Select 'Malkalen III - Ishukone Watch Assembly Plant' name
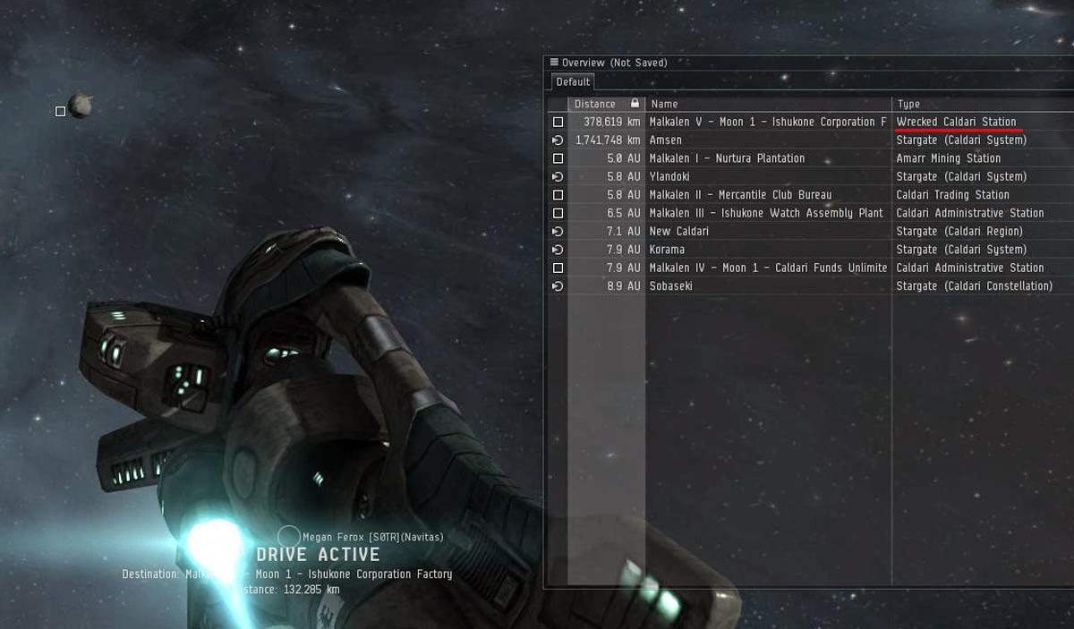Viewport: 1074px width, 629px height. pyautogui.click(x=766, y=213)
